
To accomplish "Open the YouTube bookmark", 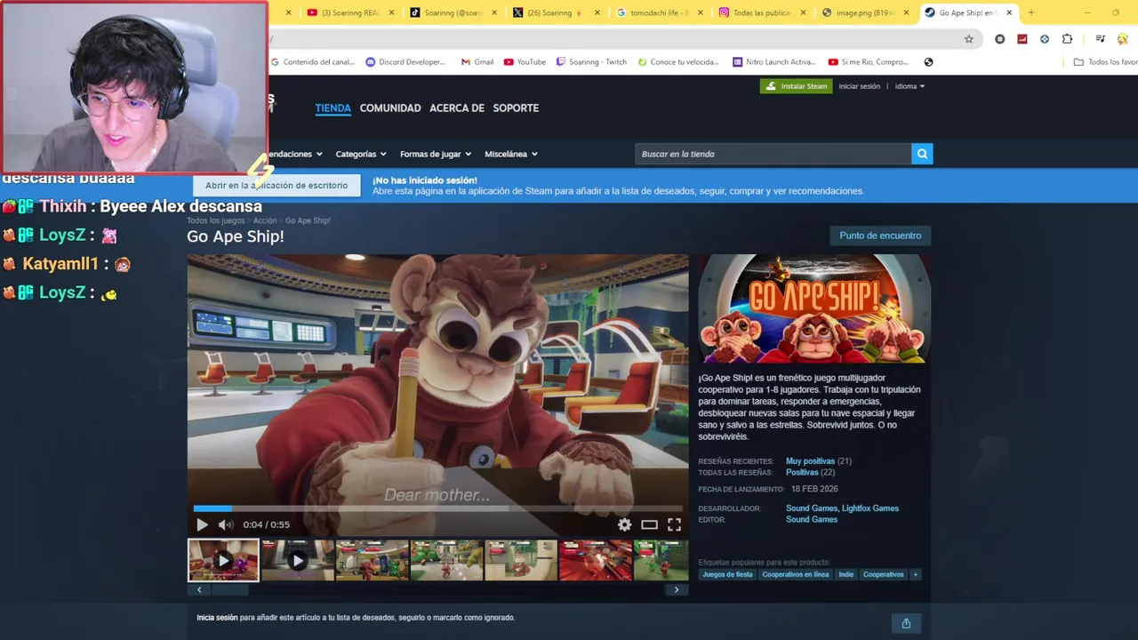I will [x=525, y=62].
